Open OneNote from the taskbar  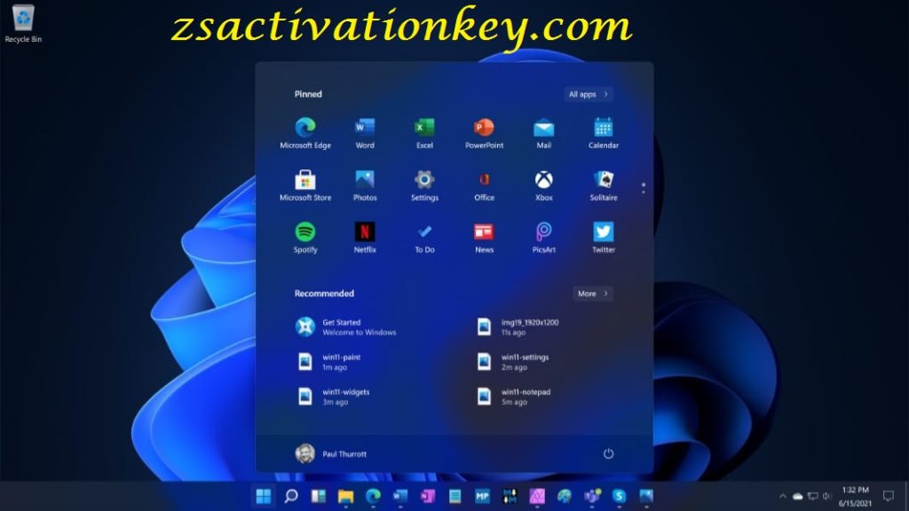(428, 496)
